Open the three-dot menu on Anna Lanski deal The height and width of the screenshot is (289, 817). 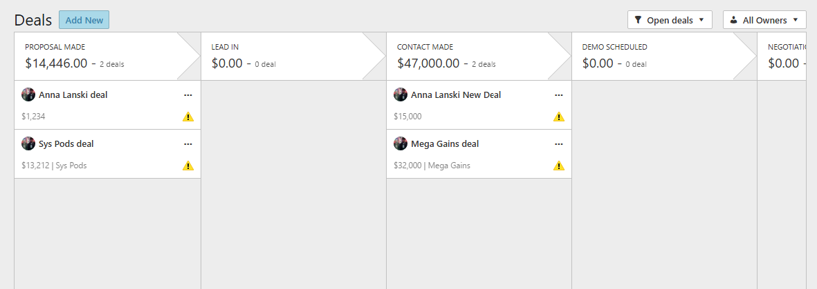pos(188,95)
